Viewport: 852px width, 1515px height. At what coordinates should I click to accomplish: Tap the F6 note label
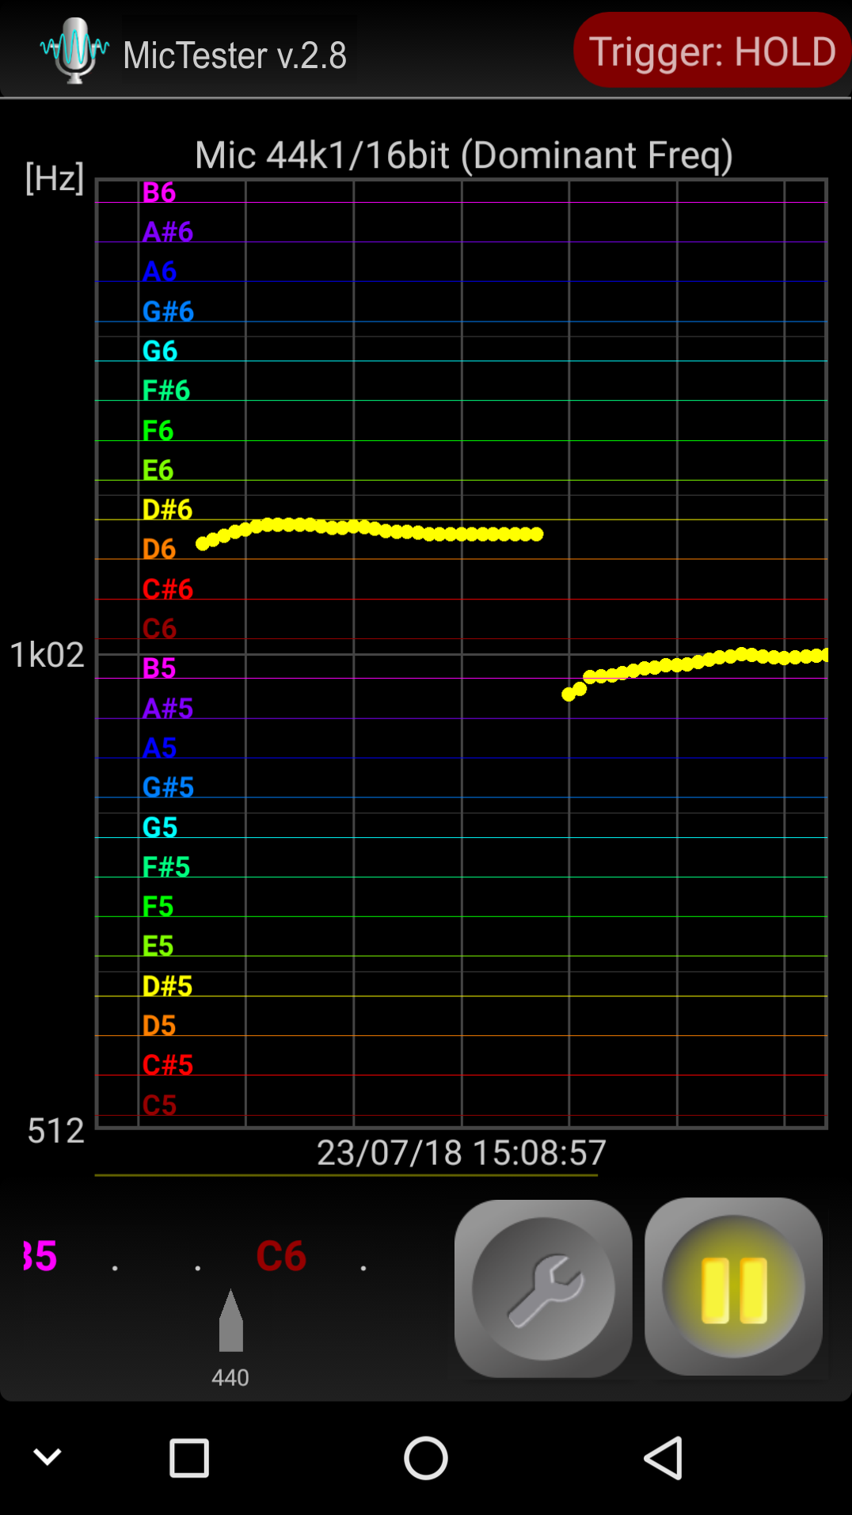(158, 431)
